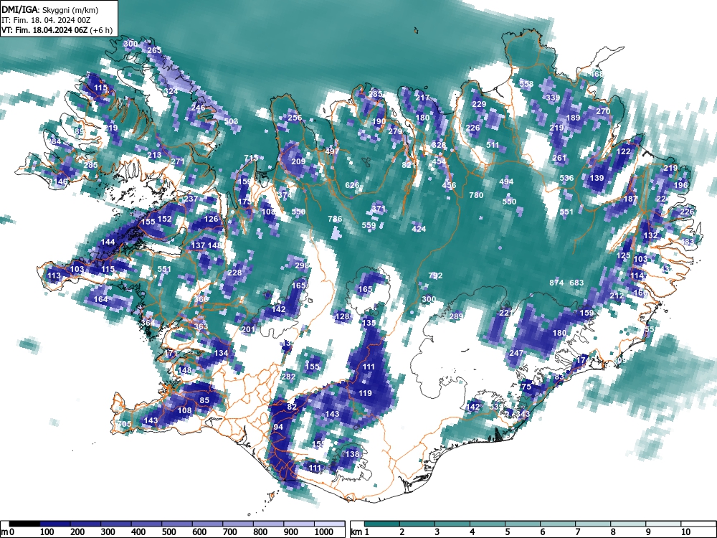Click the map value 371
The image size is (717, 538).
pos(379,209)
